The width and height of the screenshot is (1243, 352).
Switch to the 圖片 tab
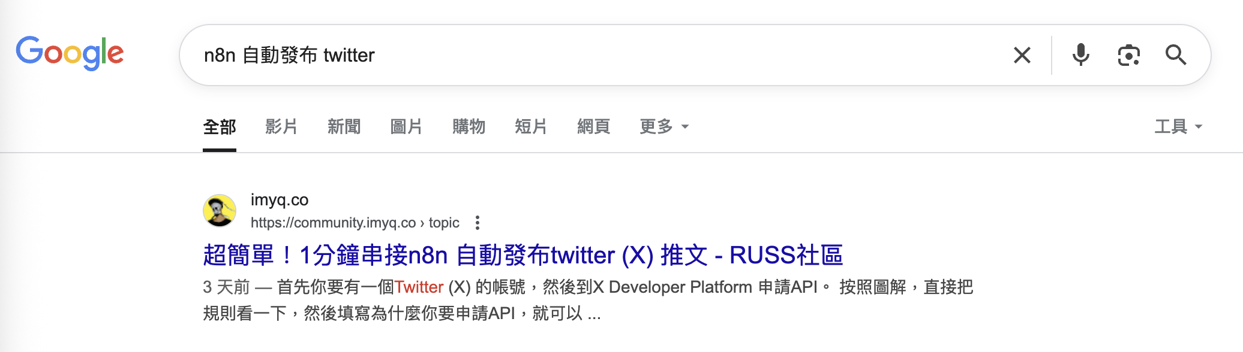406,127
